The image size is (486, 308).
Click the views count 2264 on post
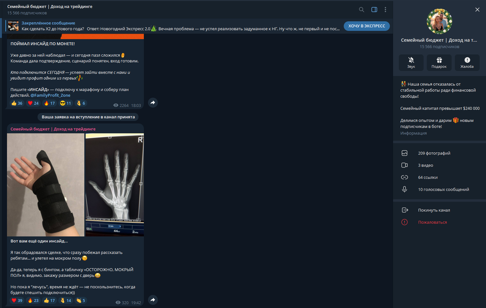click(121, 105)
